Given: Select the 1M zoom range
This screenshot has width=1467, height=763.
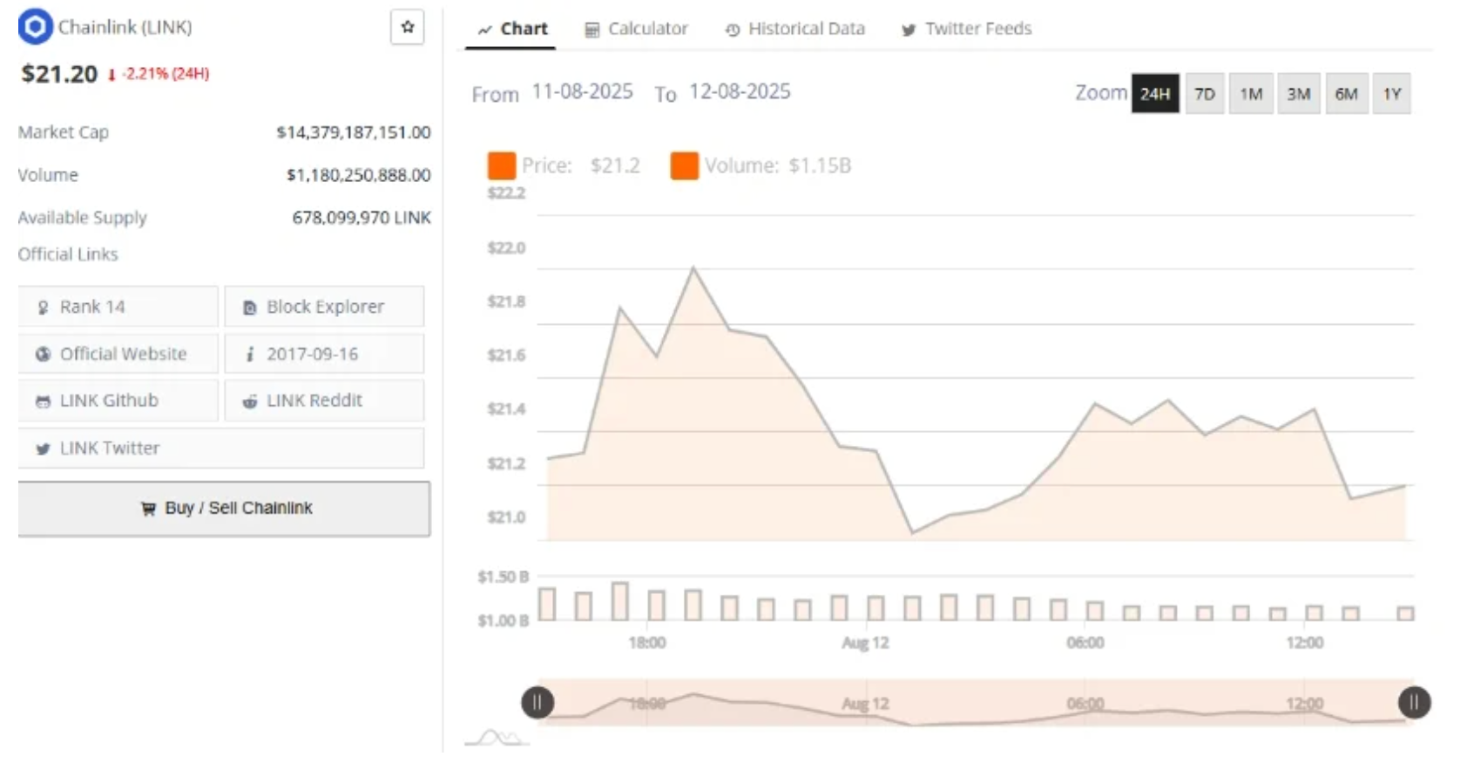Looking at the screenshot, I should (x=1251, y=94).
